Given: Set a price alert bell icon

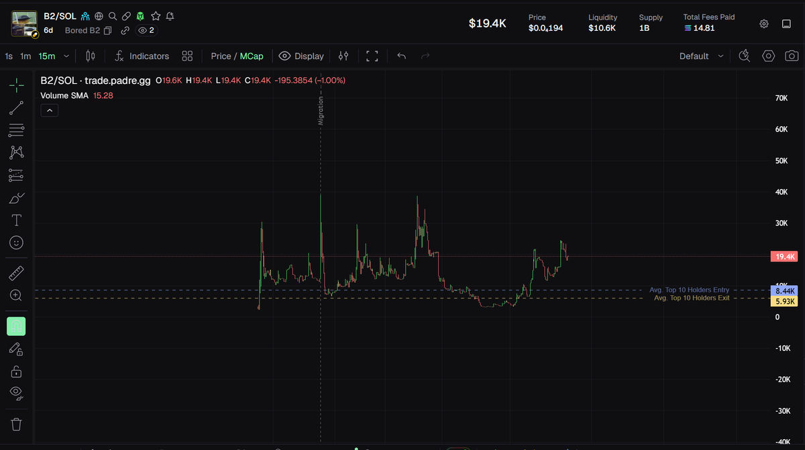Looking at the screenshot, I should point(170,15).
